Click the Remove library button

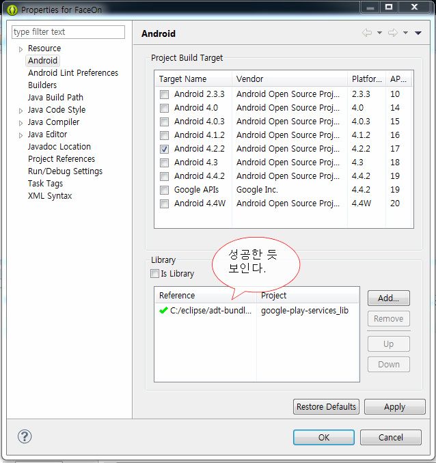click(388, 319)
